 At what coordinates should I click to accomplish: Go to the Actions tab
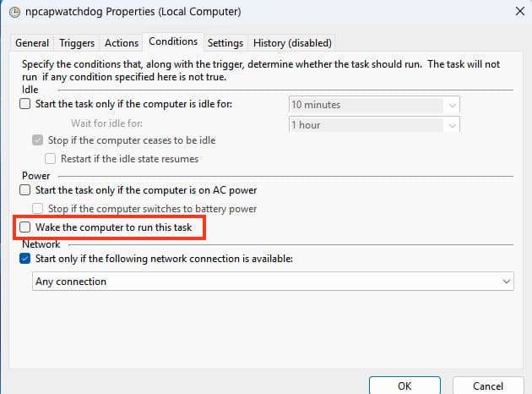122,43
